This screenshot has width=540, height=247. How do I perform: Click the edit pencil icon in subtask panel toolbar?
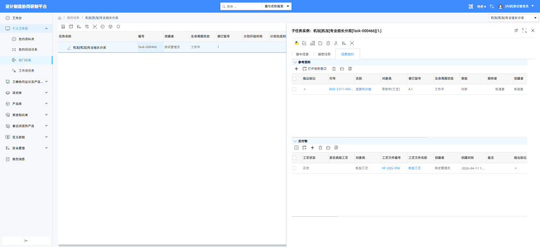click(305, 43)
